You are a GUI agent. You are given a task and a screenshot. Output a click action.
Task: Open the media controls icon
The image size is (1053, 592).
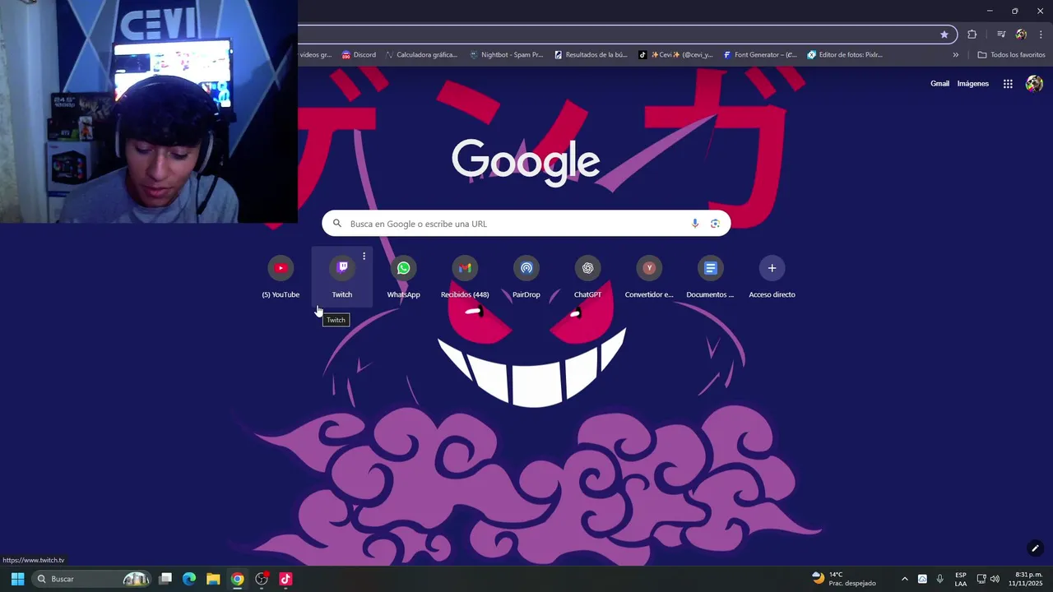point(1001,35)
